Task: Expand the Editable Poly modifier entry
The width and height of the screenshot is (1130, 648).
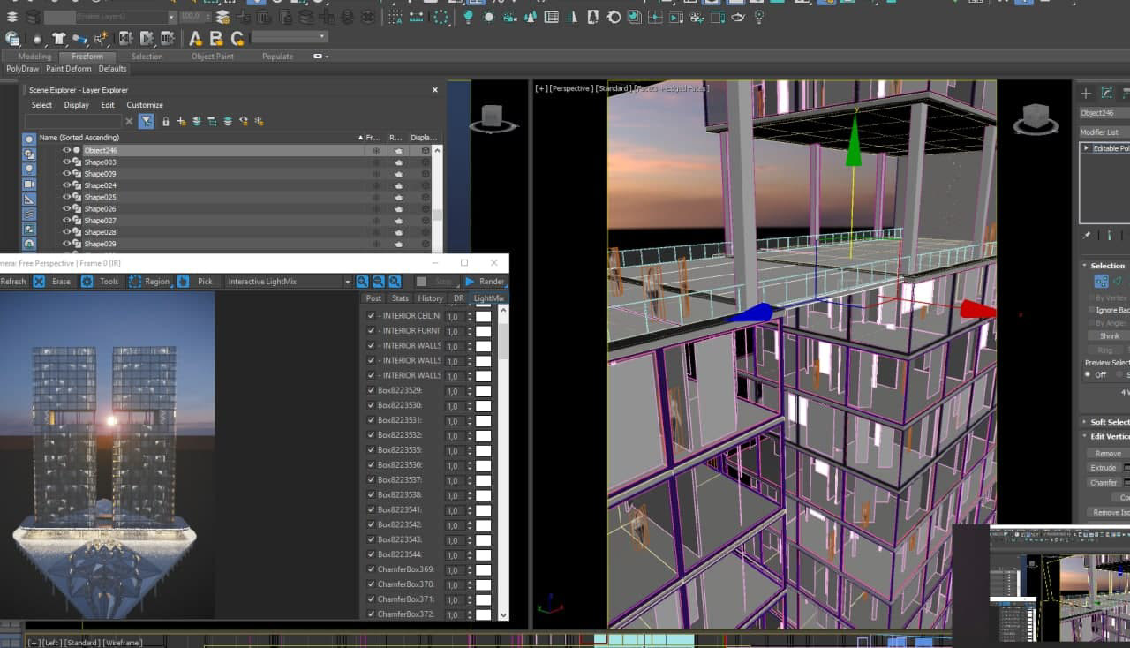Action: 1087,147
